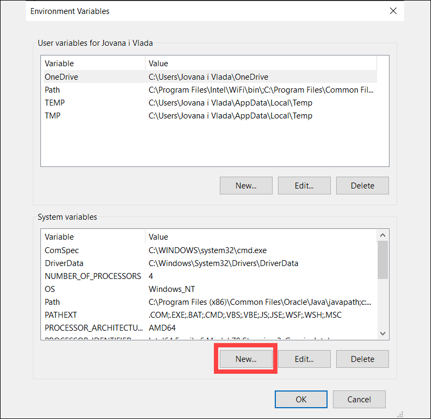
Task: Click C:\Users\Jovana i Vlada\OneDrive value
Action: click(x=208, y=76)
